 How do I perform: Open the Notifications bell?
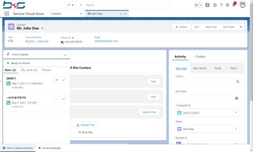tap(234, 5)
